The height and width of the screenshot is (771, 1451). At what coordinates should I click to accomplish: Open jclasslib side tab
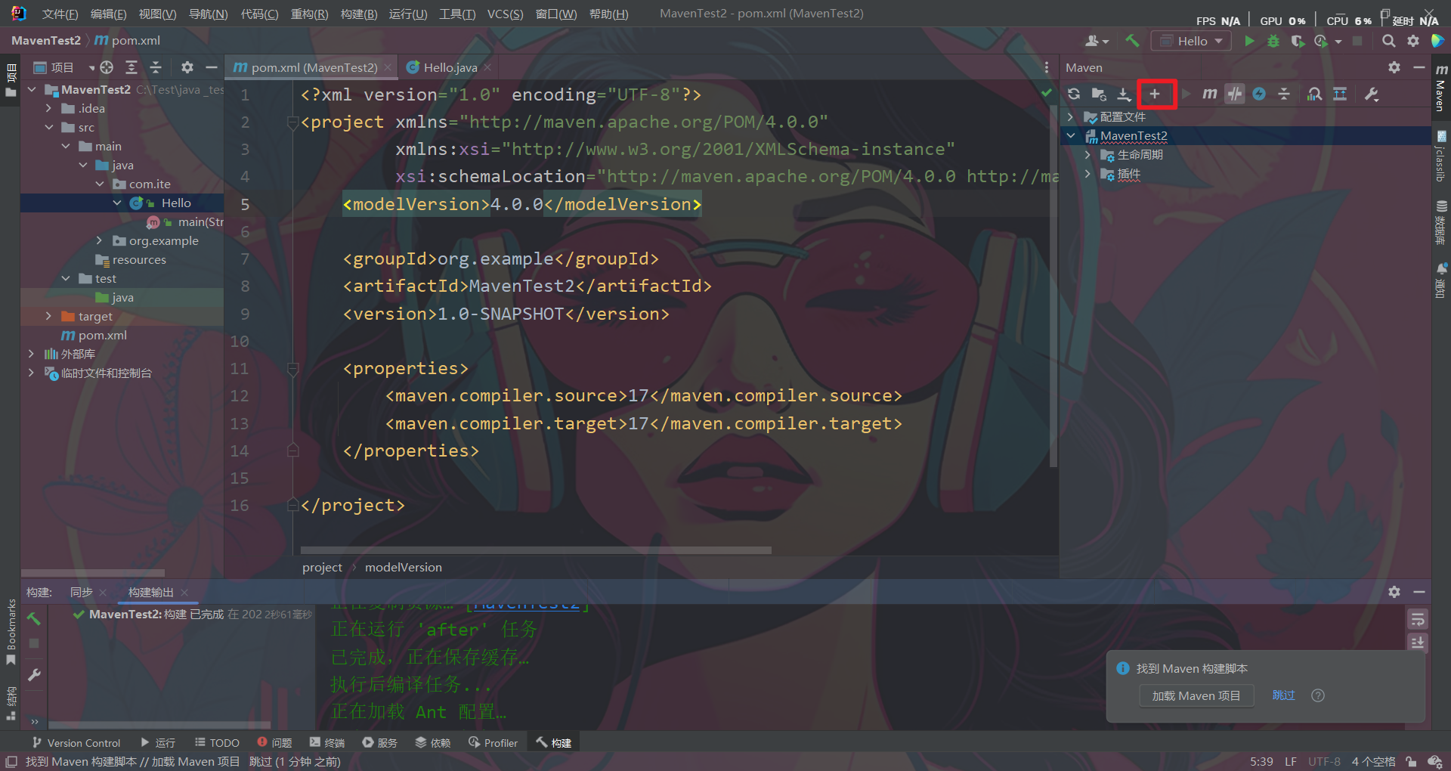click(x=1440, y=157)
